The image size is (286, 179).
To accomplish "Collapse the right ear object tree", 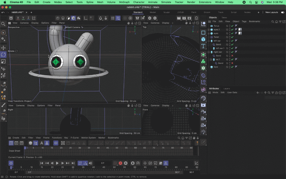I will pyautogui.click(x=209, y=52).
